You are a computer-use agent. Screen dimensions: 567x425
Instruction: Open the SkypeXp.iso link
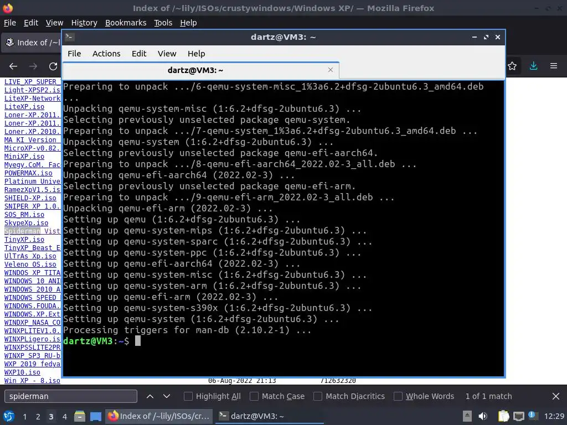(27, 223)
